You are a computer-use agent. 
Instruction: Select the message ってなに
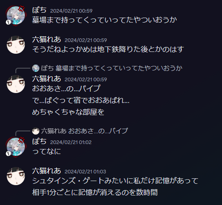pos(47,151)
